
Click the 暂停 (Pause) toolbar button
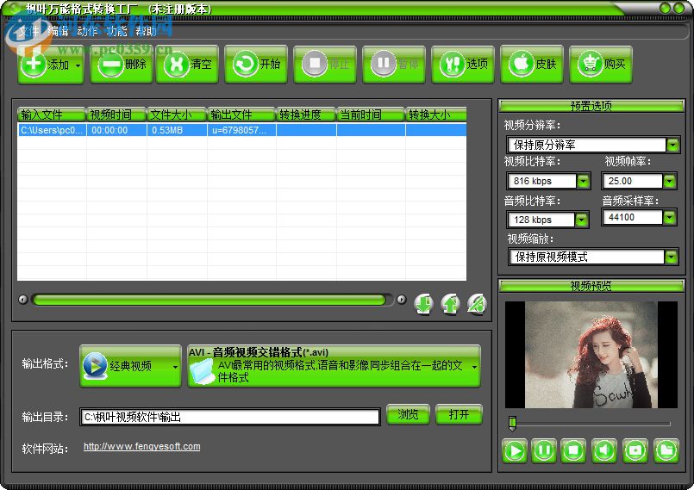tap(394, 65)
